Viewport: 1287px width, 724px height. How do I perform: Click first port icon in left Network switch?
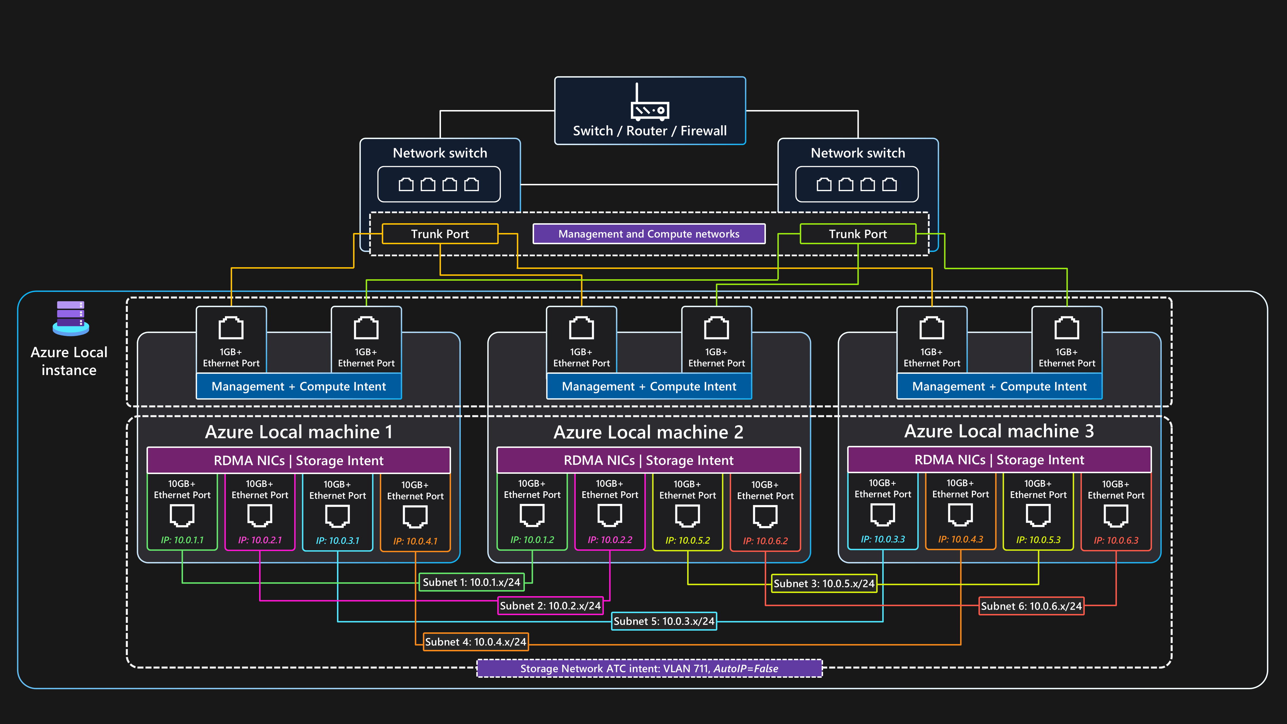pos(406,184)
